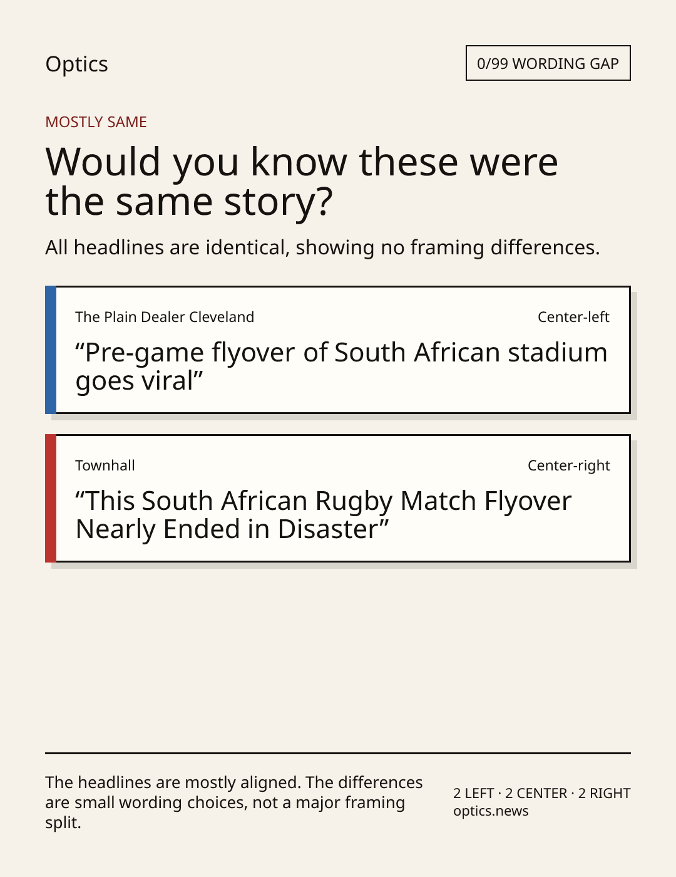The image size is (676, 877).
Task: Click the Optics logo text
Action: (x=76, y=64)
